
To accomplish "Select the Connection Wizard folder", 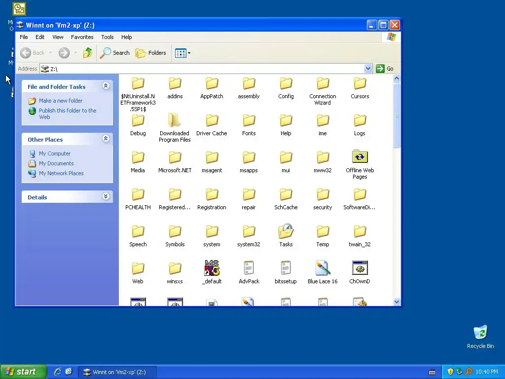I will point(323,83).
